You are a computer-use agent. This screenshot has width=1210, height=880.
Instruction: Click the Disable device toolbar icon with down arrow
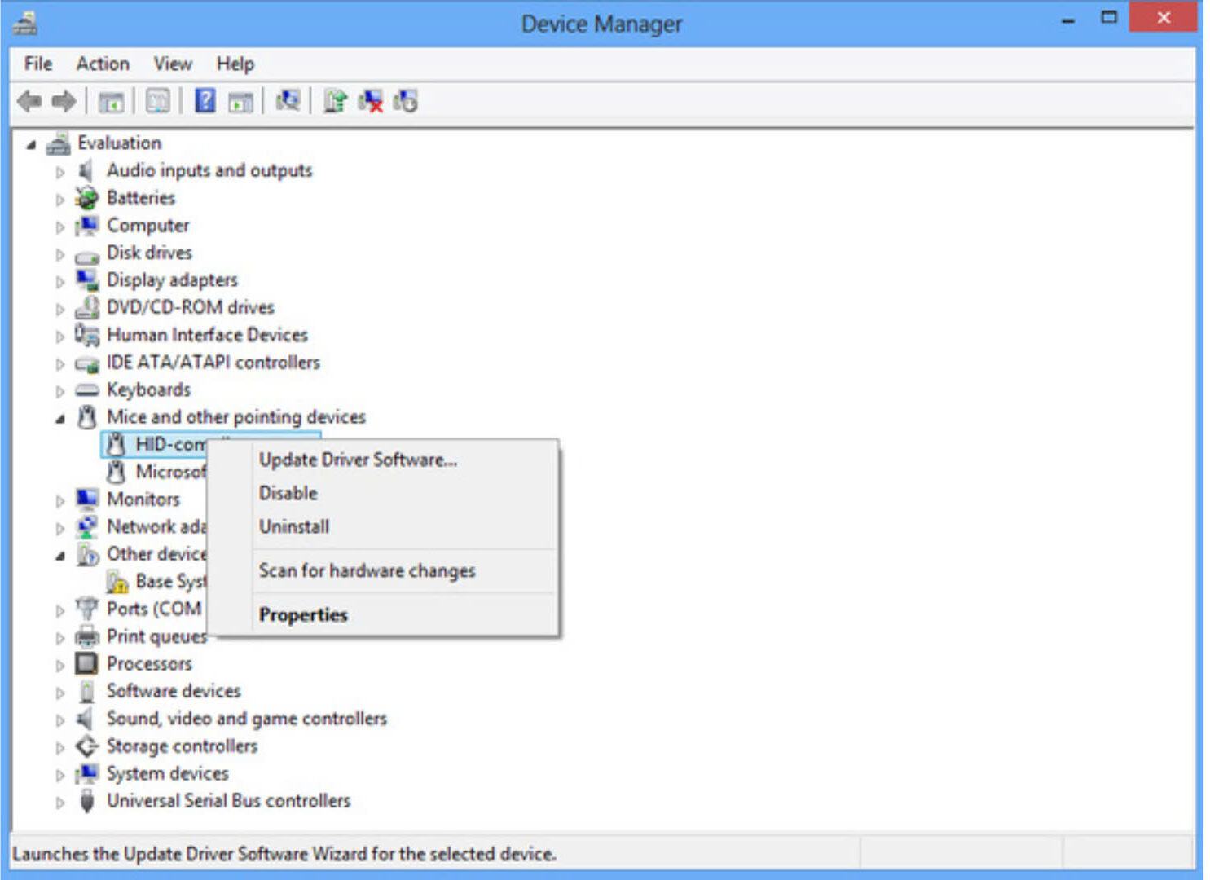coord(406,102)
